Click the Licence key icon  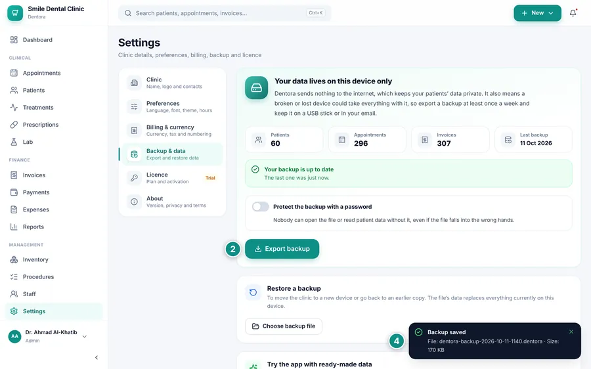pyautogui.click(x=134, y=178)
